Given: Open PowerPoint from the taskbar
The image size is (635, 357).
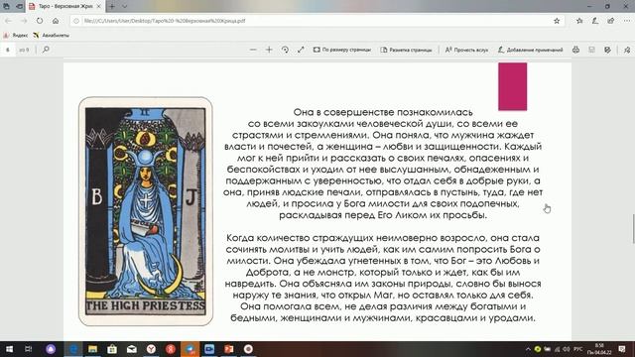Looking at the screenshot, I should pyautogui.click(x=229, y=349).
